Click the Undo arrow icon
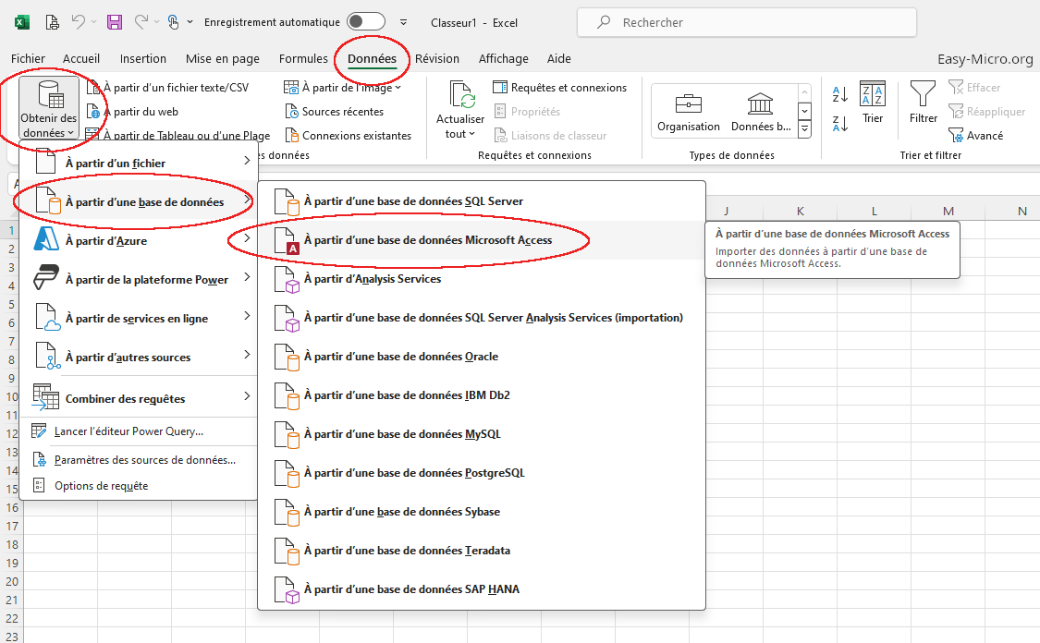The image size is (1040, 643). point(79,22)
